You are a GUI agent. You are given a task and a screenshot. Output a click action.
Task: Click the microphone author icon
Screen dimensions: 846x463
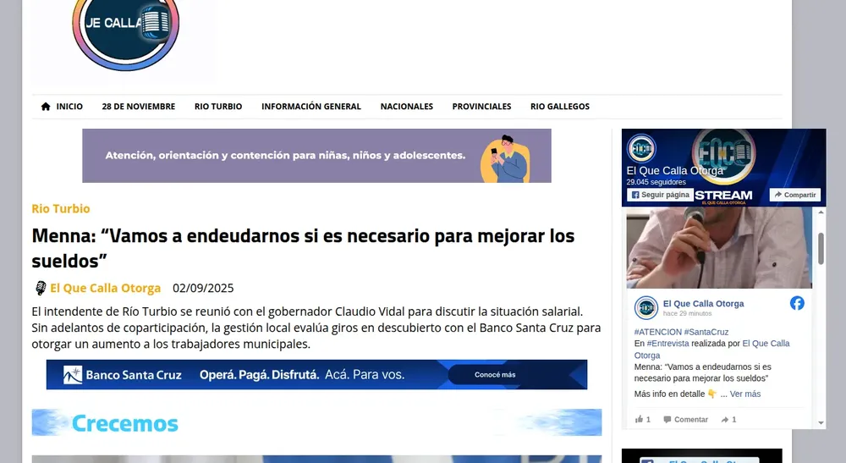coord(41,288)
